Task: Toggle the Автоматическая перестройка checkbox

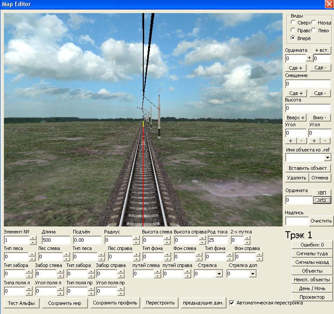Action: point(232,303)
